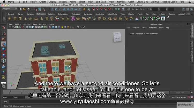Create a polygon torus from the shelf
194x108 pixels.
36,19
